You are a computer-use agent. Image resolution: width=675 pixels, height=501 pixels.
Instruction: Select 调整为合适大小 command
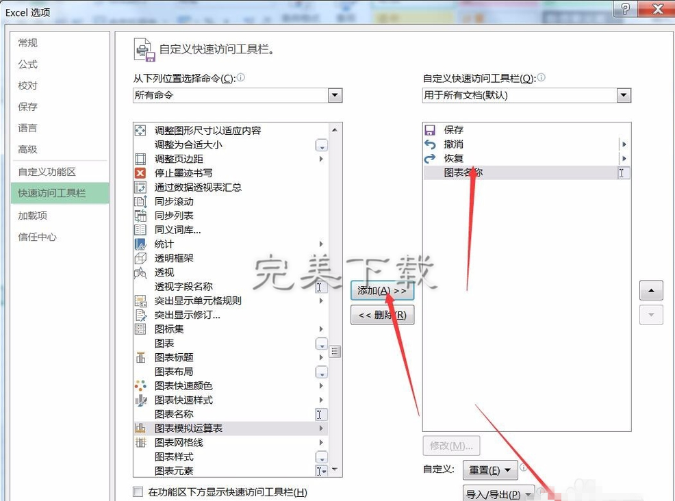pyautogui.click(x=231, y=144)
